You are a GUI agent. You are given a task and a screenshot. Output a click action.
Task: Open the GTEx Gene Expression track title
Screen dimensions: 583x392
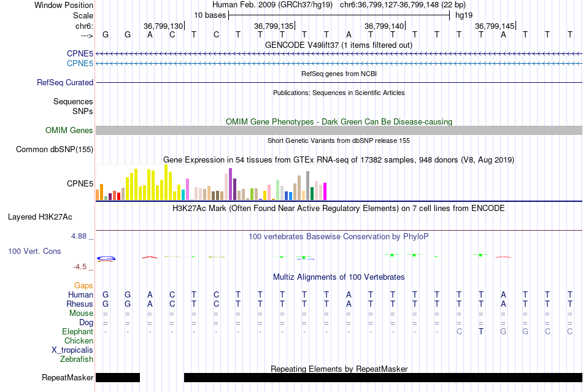(339, 159)
